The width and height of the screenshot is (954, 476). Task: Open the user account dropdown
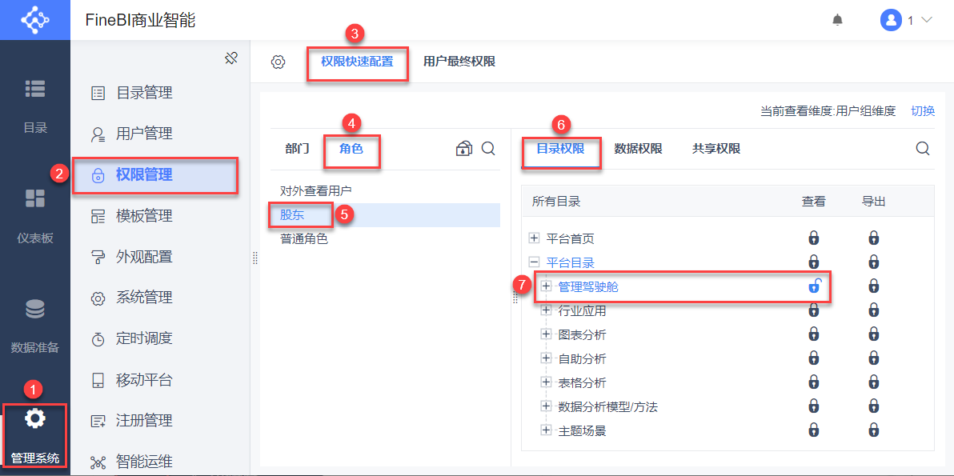[907, 20]
